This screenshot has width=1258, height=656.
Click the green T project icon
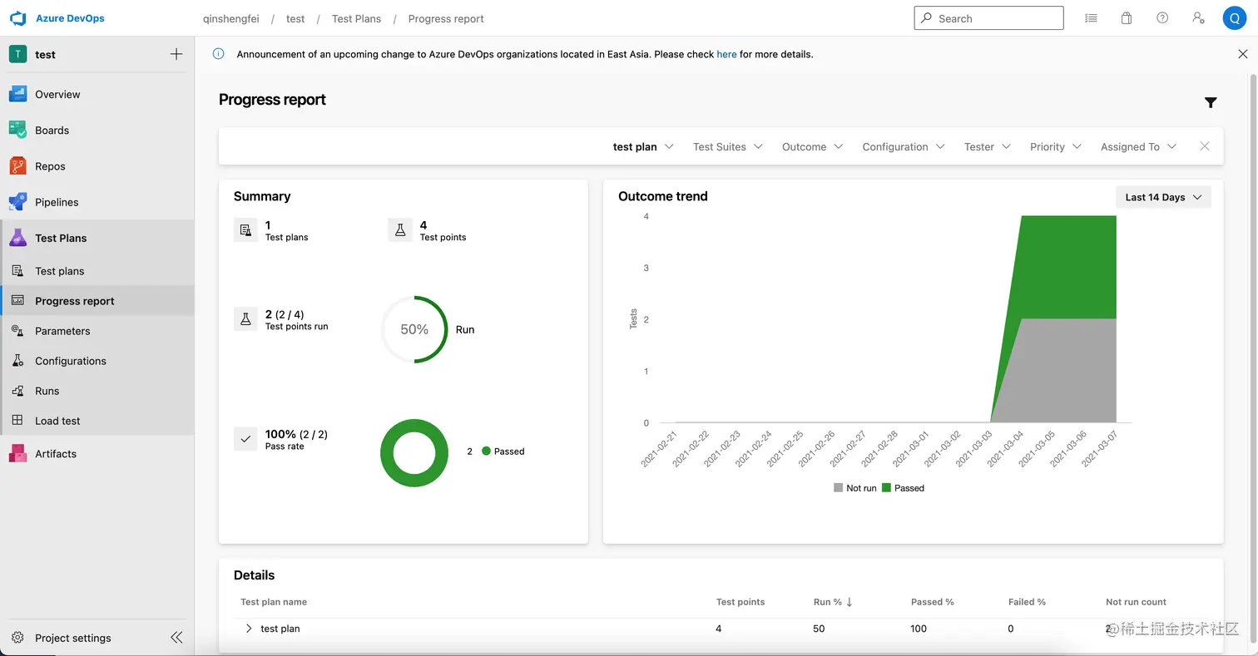pyautogui.click(x=18, y=54)
